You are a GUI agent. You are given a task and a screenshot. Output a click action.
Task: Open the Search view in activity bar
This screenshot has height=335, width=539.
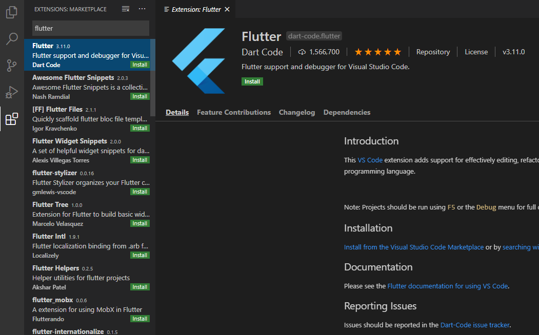click(x=12, y=38)
